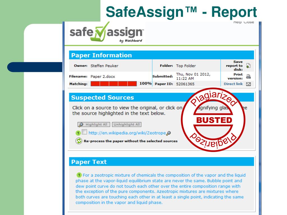Viewport: 287px width, 215px height.
Task: Click the owner name Steffen Peuker
Action: pos(104,66)
